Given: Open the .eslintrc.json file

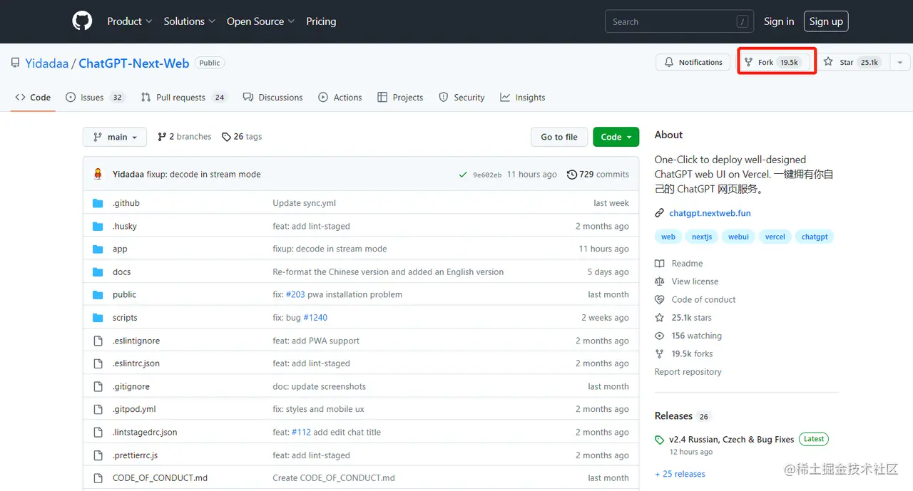Looking at the screenshot, I should click(136, 363).
